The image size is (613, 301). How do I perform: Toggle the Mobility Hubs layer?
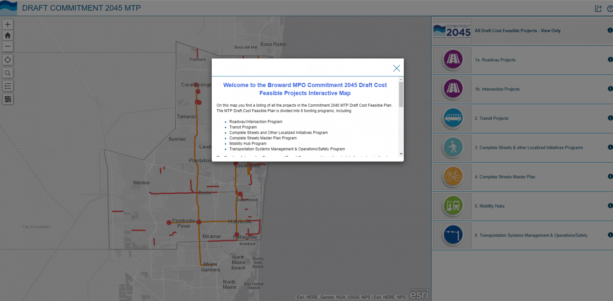pos(452,206)
